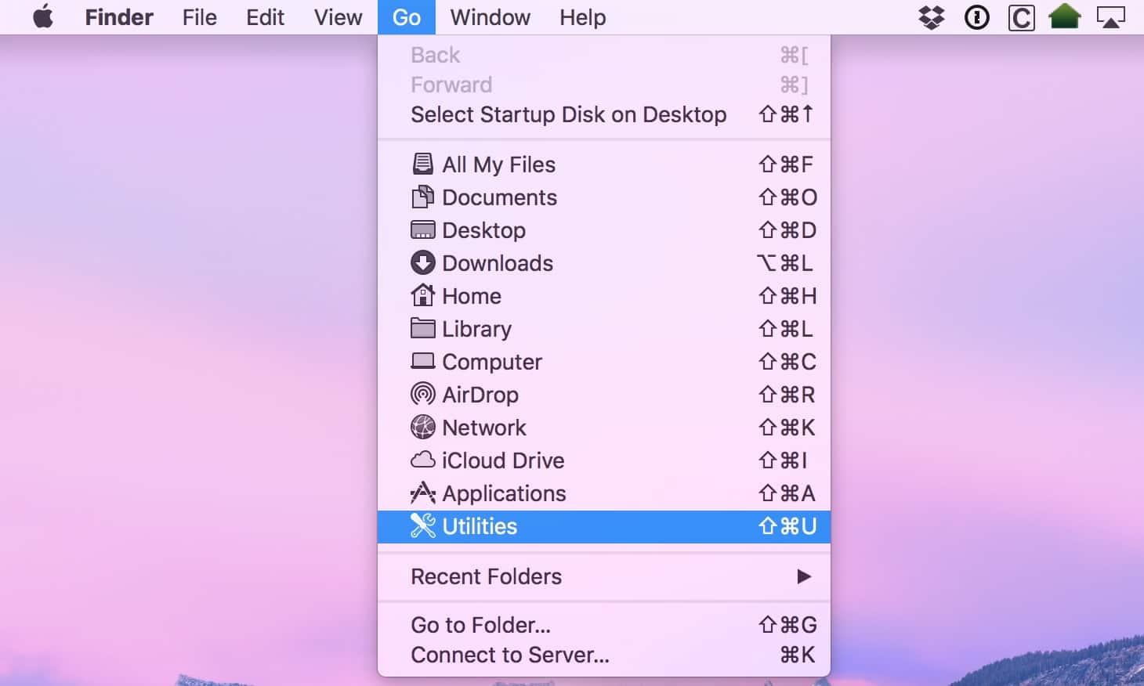Open the File menu
The image size is (1144, 686).
coord(199,17)
